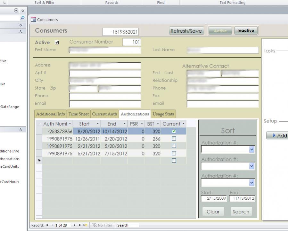
Task: Open the Start column header dropdown
Action: coord(98,124)
